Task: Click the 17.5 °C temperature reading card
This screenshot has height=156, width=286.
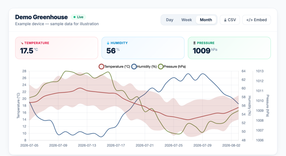Action: coord(56,48)
